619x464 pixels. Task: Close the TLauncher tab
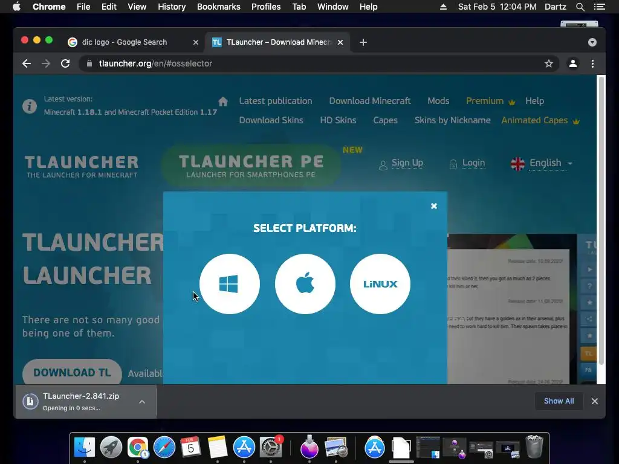340,42
